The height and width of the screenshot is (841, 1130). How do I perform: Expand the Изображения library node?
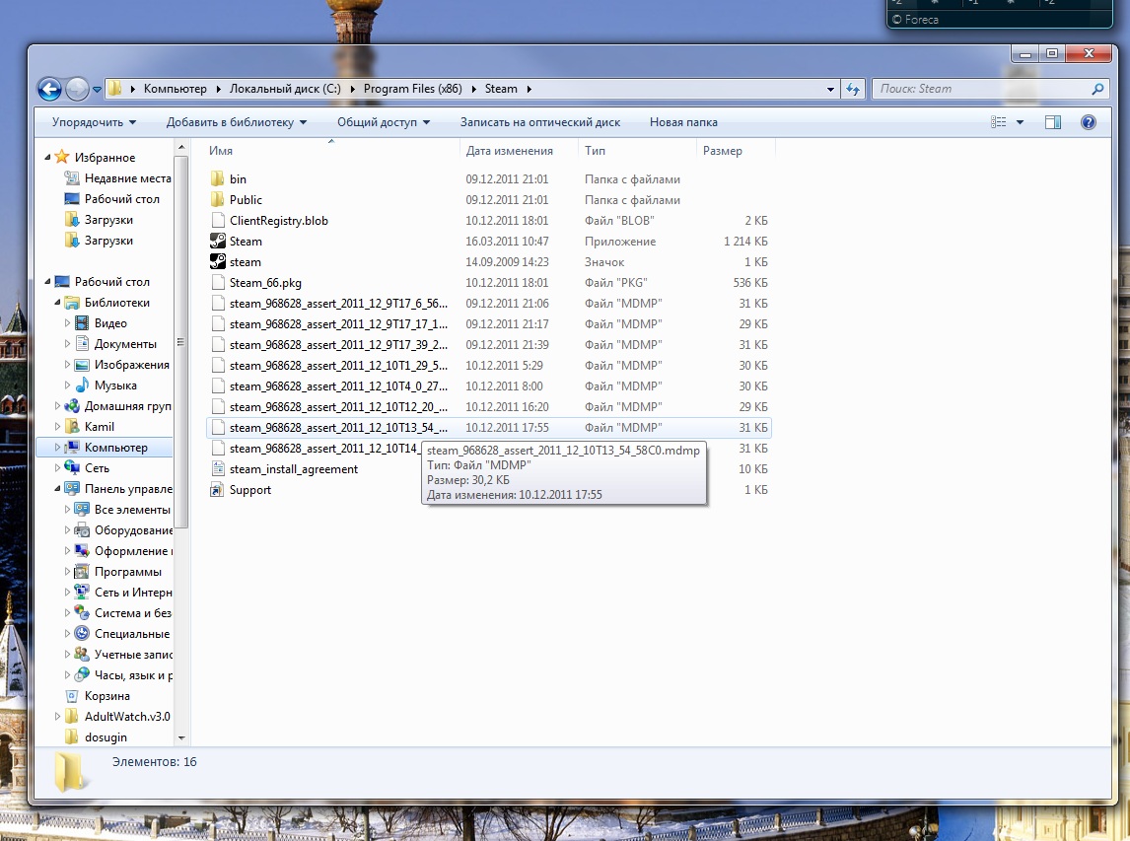[68, 365]
